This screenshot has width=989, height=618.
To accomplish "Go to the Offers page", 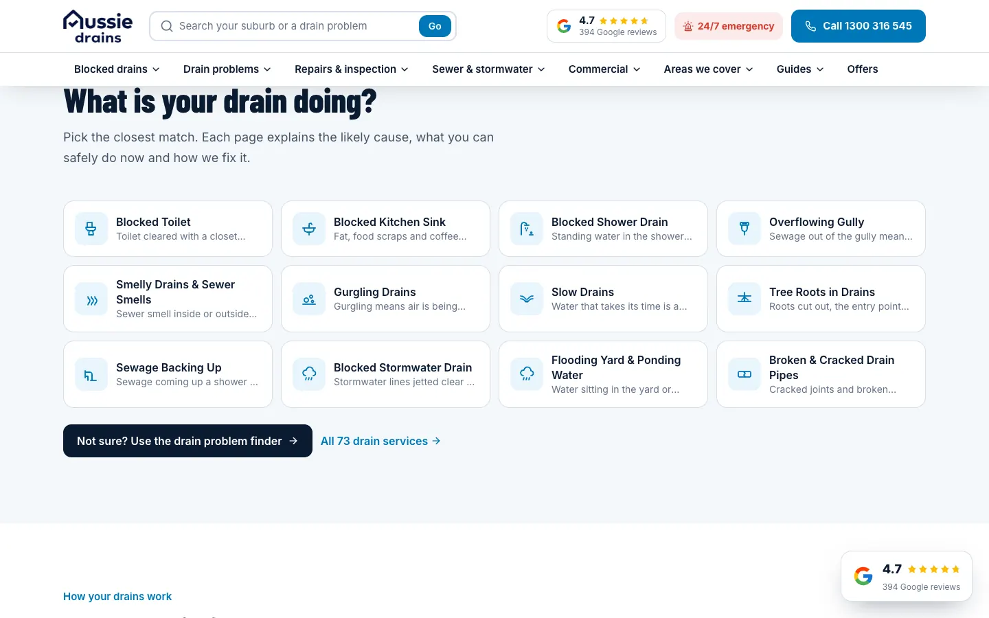I will pyautogui.click(x=863, y=69).
